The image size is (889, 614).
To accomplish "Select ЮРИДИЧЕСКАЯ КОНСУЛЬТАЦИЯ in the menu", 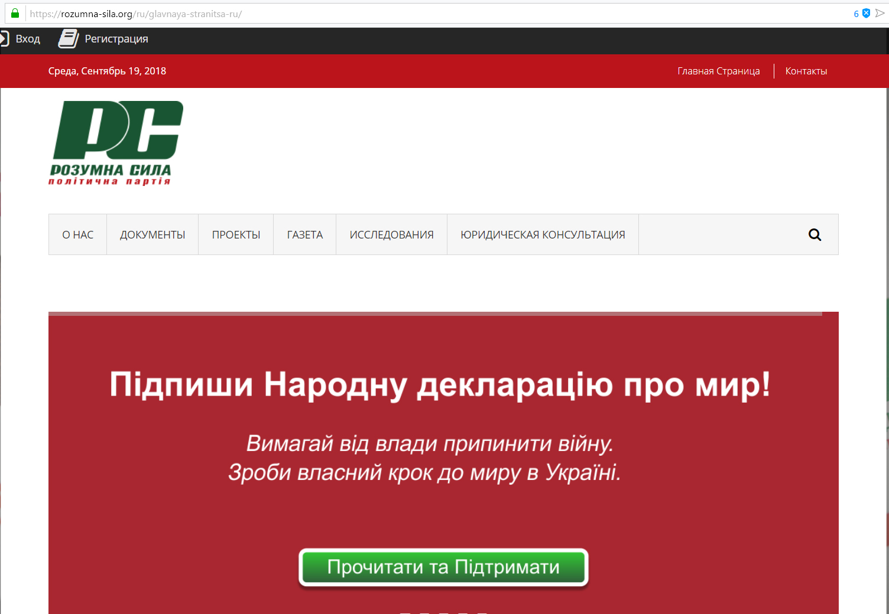I will click(x=543, y=235).
